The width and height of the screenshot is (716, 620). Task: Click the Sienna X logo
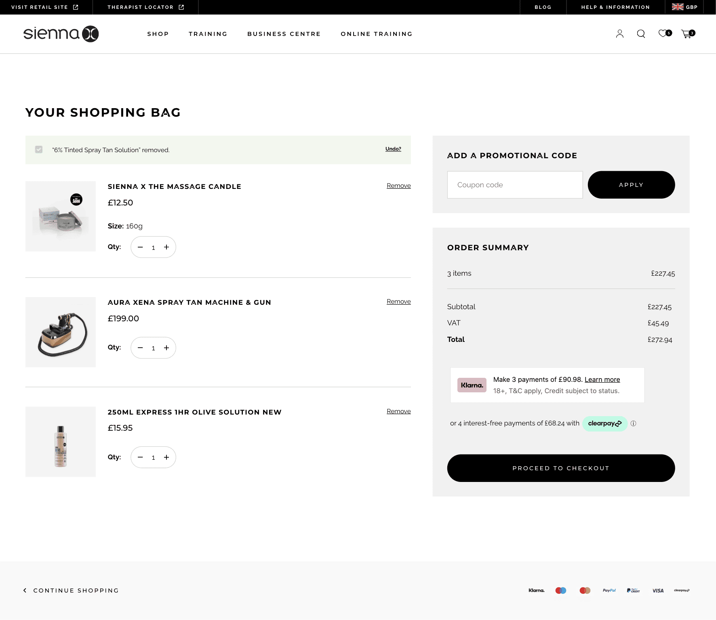point(61,34)
